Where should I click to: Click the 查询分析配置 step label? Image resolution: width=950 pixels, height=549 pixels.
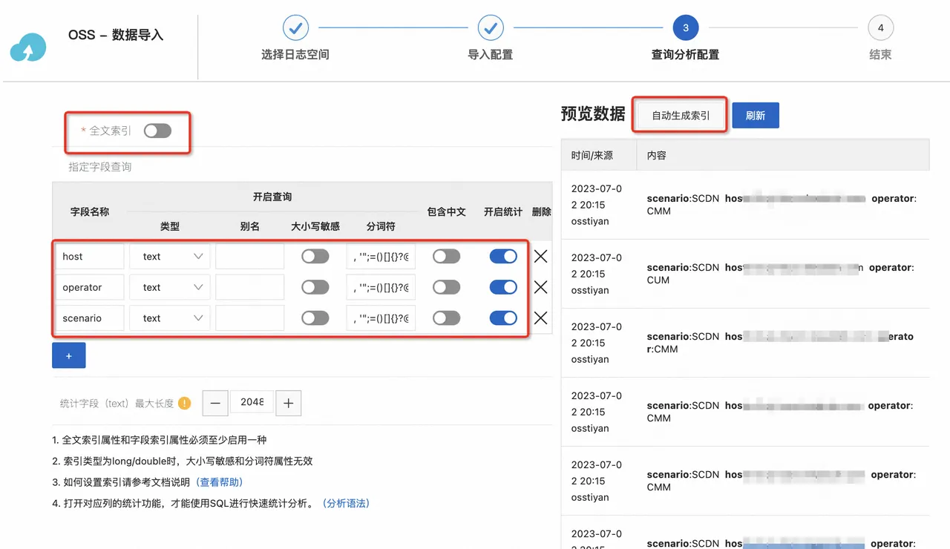(686, 55)
